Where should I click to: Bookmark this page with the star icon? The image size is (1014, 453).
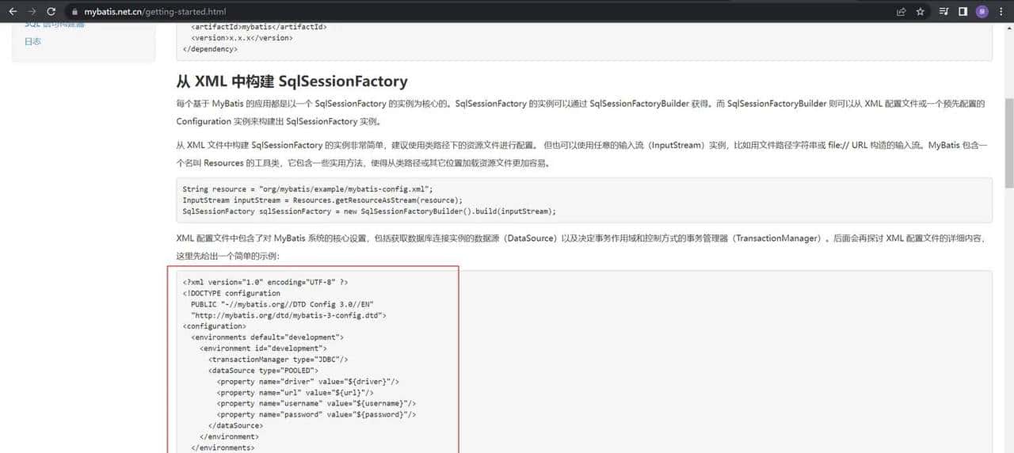[921, 12]
